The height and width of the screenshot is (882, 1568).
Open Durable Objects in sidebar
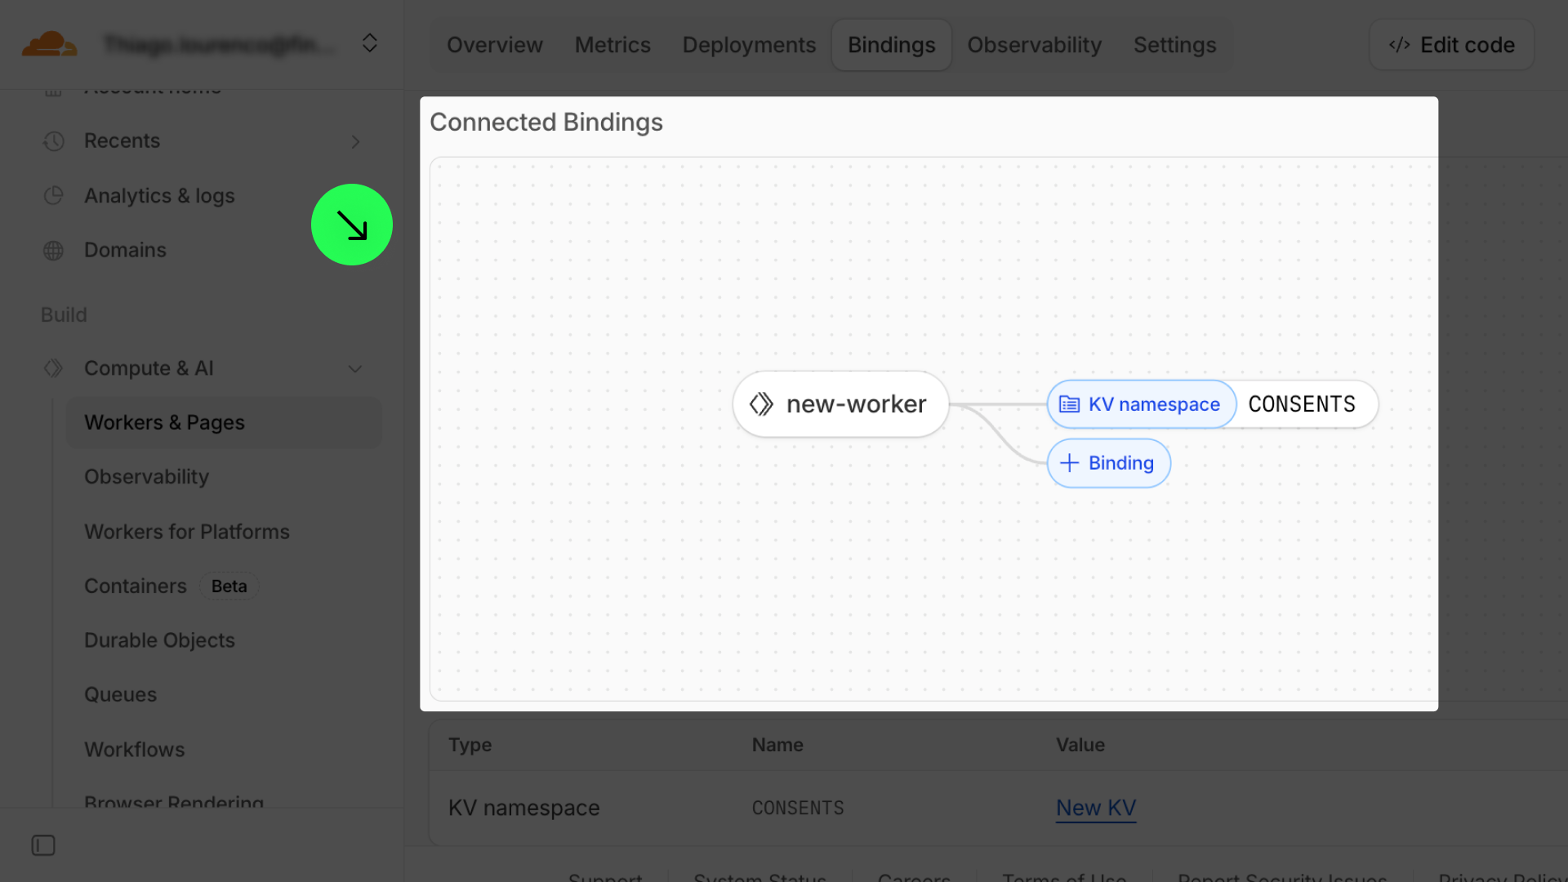pos(159,640)
